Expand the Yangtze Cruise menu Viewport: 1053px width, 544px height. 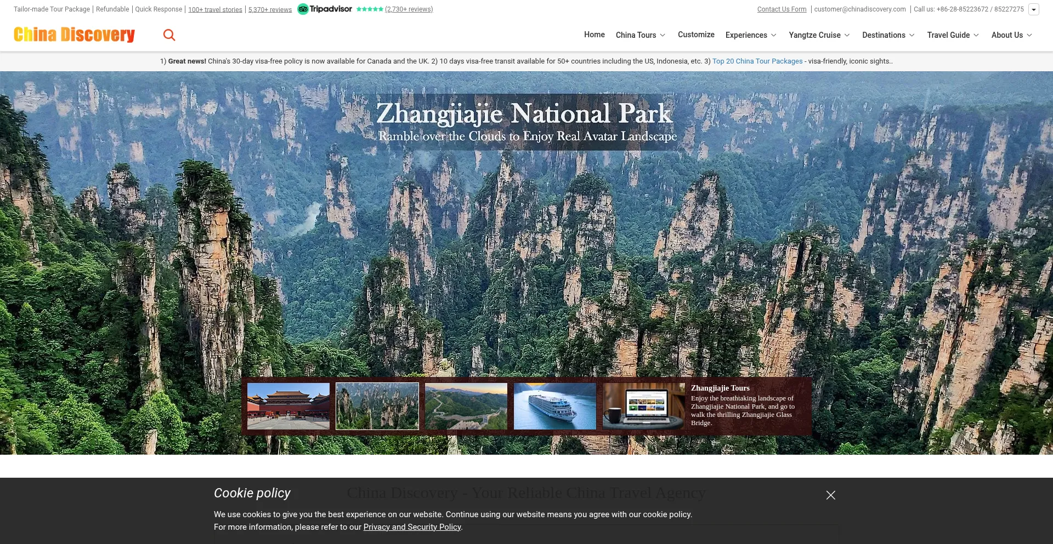[x=819, y=35]
